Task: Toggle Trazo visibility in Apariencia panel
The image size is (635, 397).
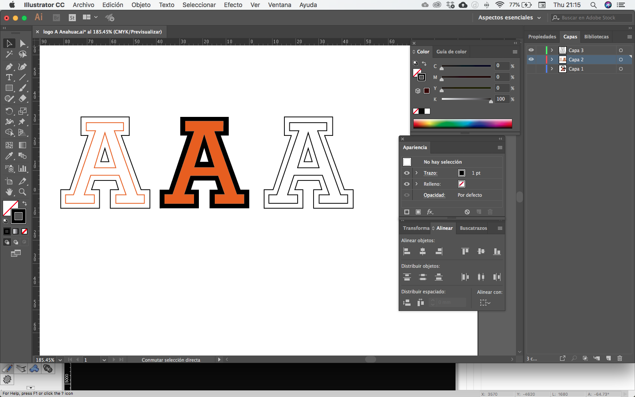Action: pos(407,173)
